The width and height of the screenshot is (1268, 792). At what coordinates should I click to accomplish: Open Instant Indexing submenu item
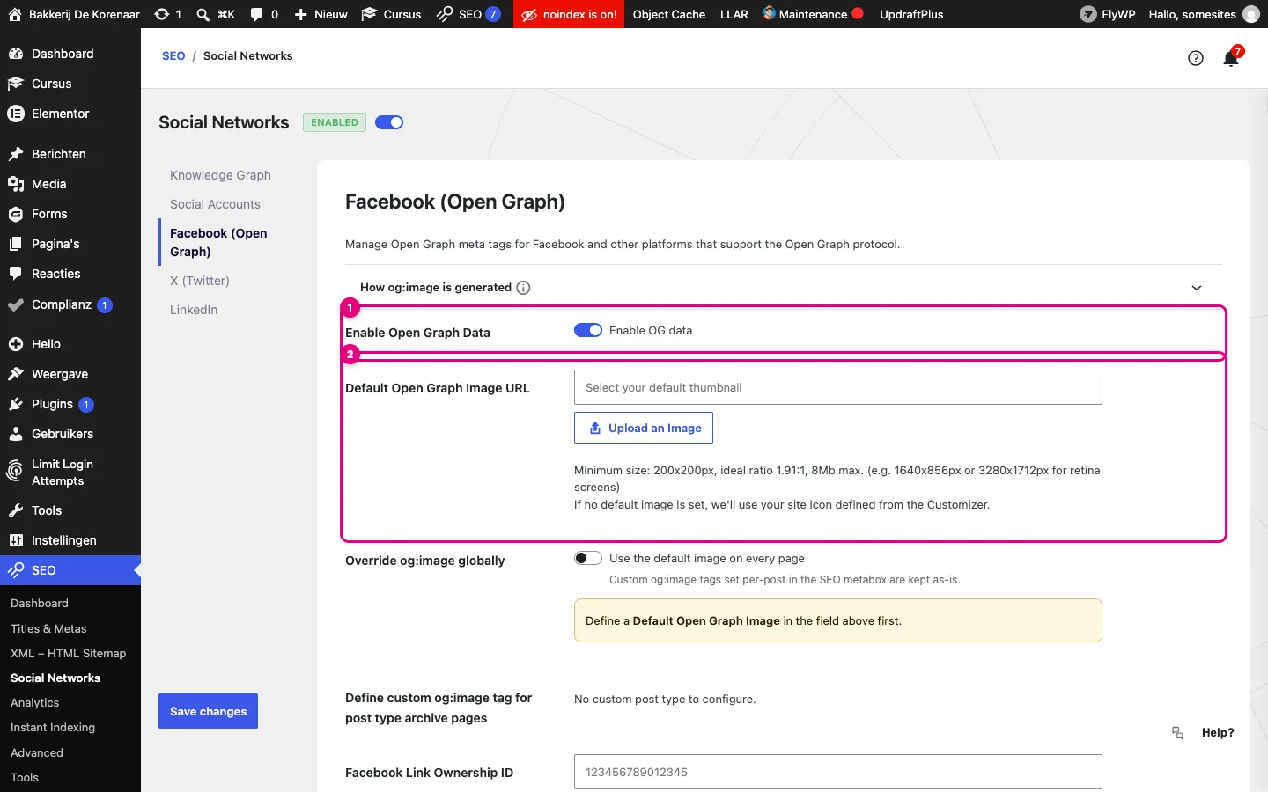53,727
